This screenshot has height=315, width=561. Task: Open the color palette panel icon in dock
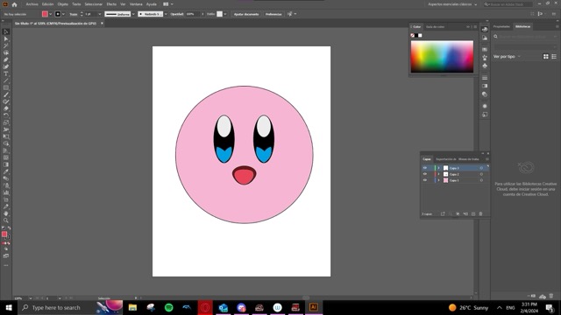(485, 29)
